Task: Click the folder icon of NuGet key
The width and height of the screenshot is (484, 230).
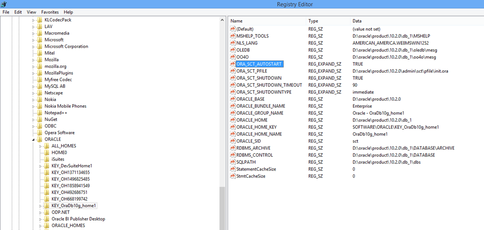Action: pyautogui.click(x=40, y=119)
